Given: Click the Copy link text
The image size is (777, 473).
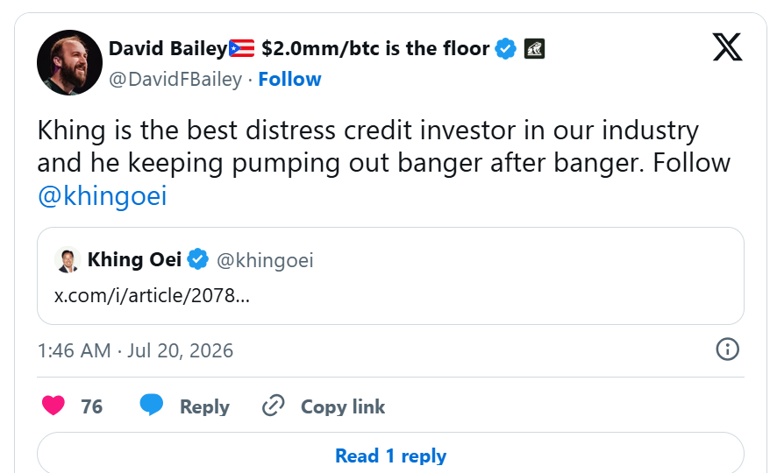Looking at the screenshot, I should click(x=343, y=406).
